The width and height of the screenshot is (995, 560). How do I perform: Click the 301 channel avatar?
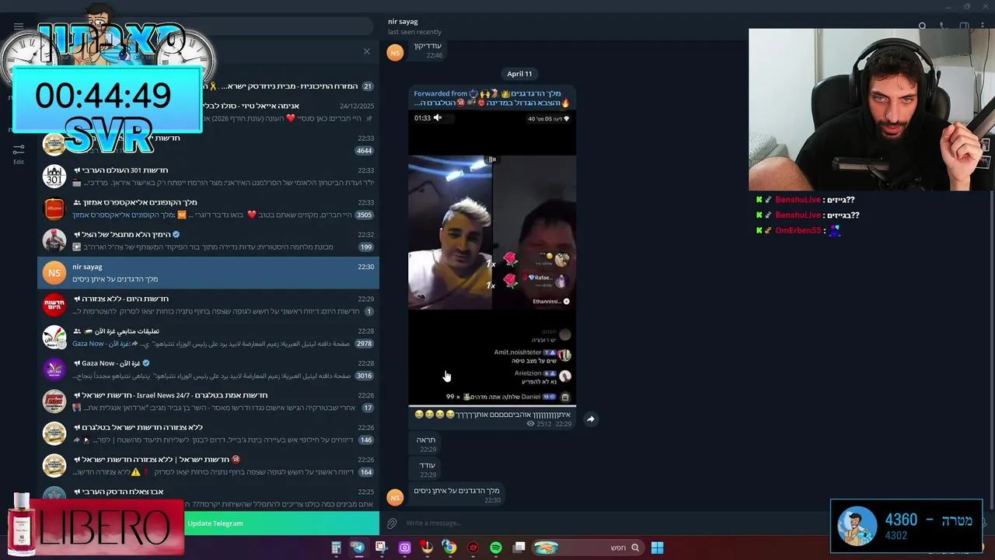click(x=54, y=177)
